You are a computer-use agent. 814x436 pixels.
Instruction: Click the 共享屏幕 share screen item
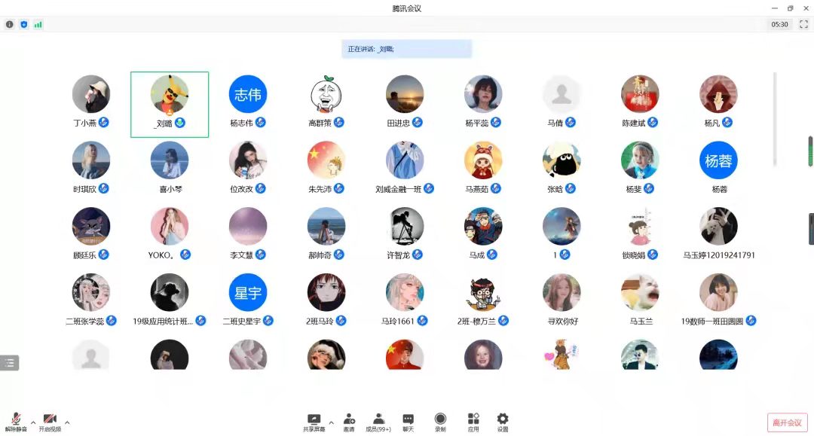click(x=314, y=422)
